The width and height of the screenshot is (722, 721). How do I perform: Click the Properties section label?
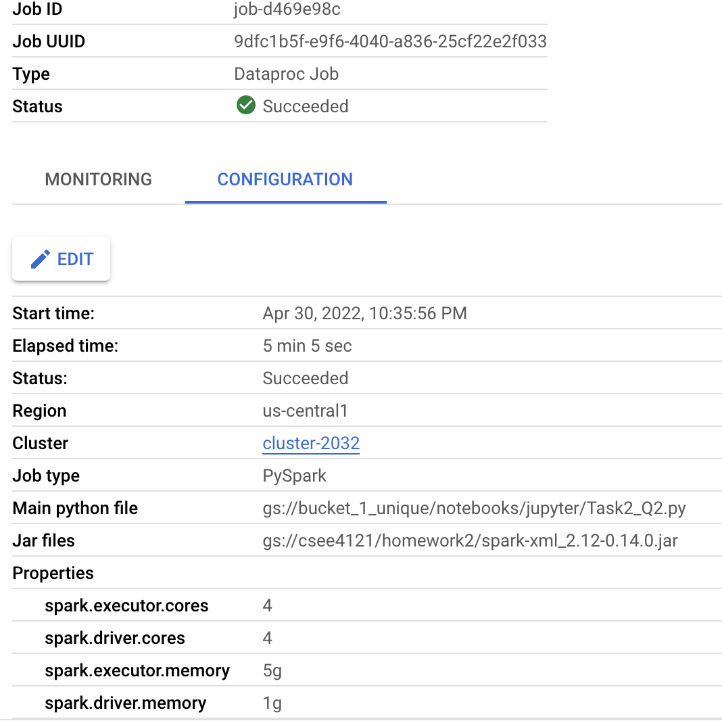point(53,573)
